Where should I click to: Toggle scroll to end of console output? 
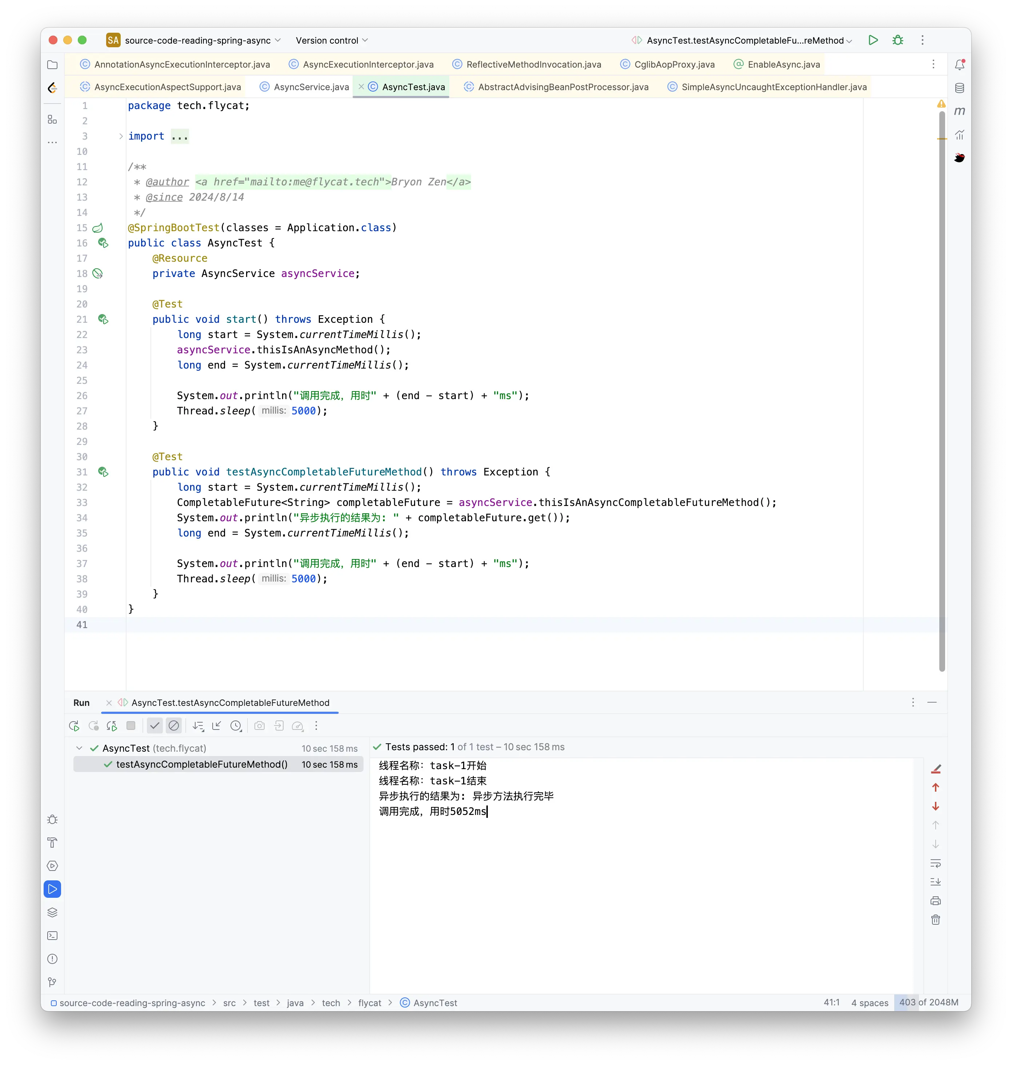click(935, 882)
